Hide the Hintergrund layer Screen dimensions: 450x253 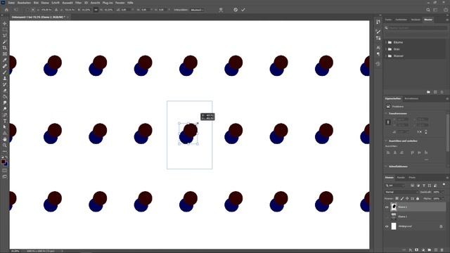pos(387,226)
